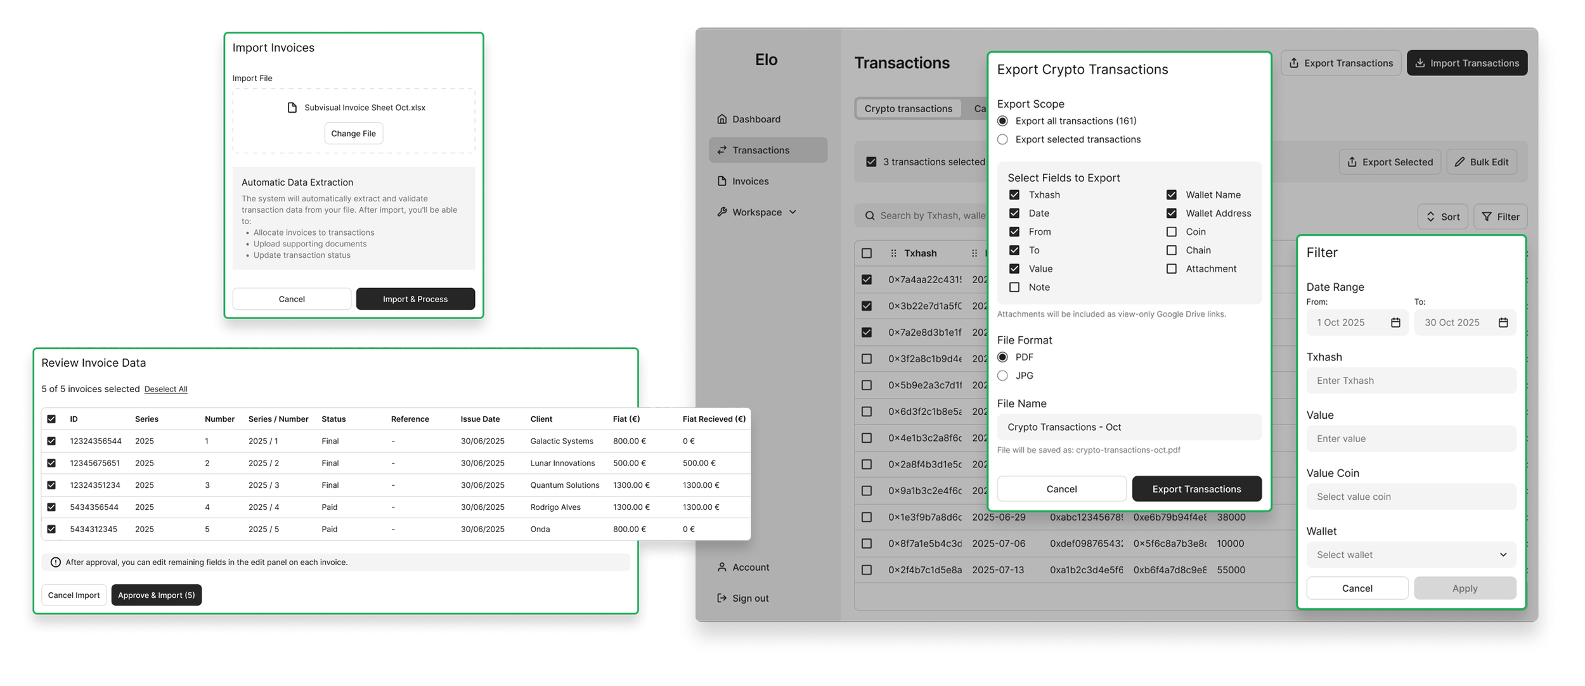This screenshot has width=1585, height=686.
Task: Open the Sort options button
Action: coord(1442,217)
